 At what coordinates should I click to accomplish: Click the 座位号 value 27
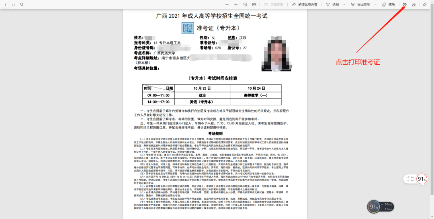(x=245, y=48)
